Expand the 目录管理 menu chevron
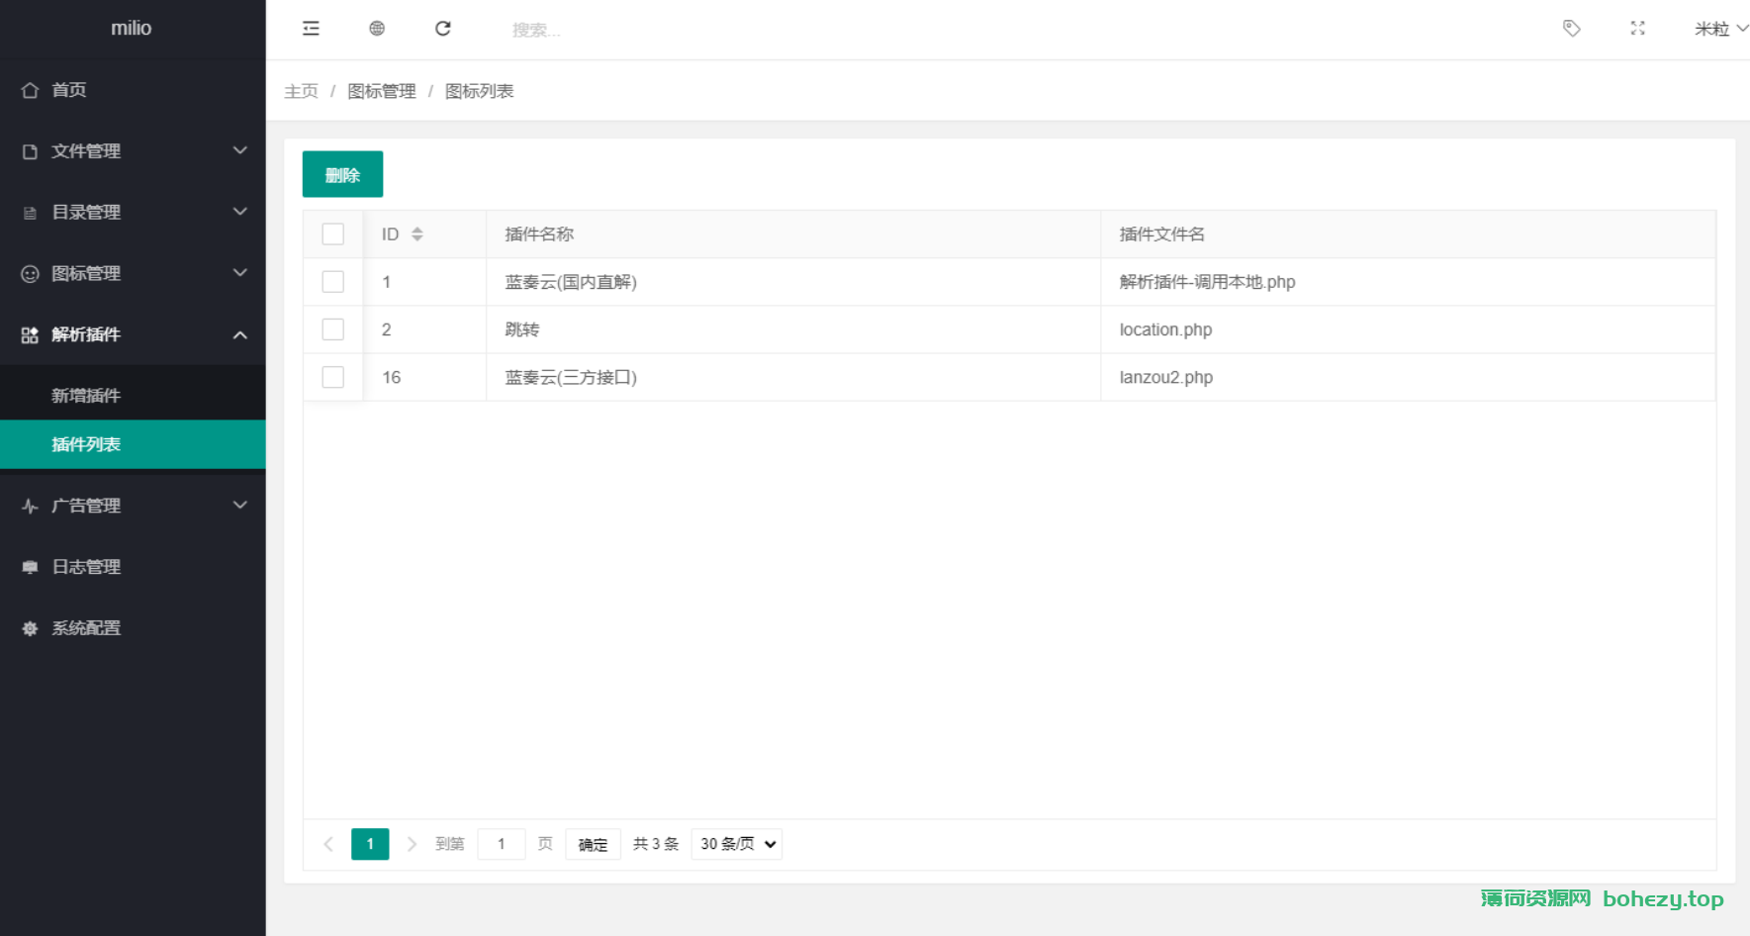Image resolution: width=1750 pixels, height=936 pixels. [x=239, y=212]
